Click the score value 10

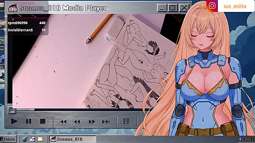pyautogui.click(x=43, y=30)
